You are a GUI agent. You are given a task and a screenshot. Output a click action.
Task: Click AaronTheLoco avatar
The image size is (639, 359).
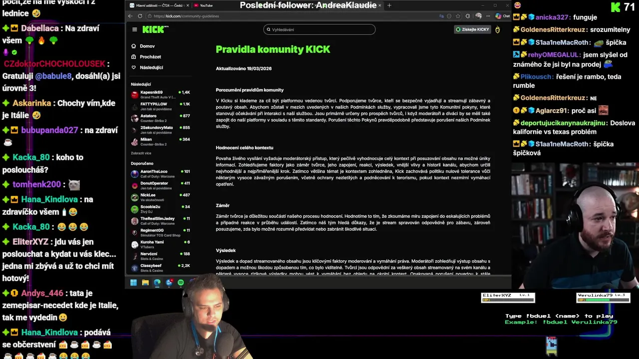point(134,174)
